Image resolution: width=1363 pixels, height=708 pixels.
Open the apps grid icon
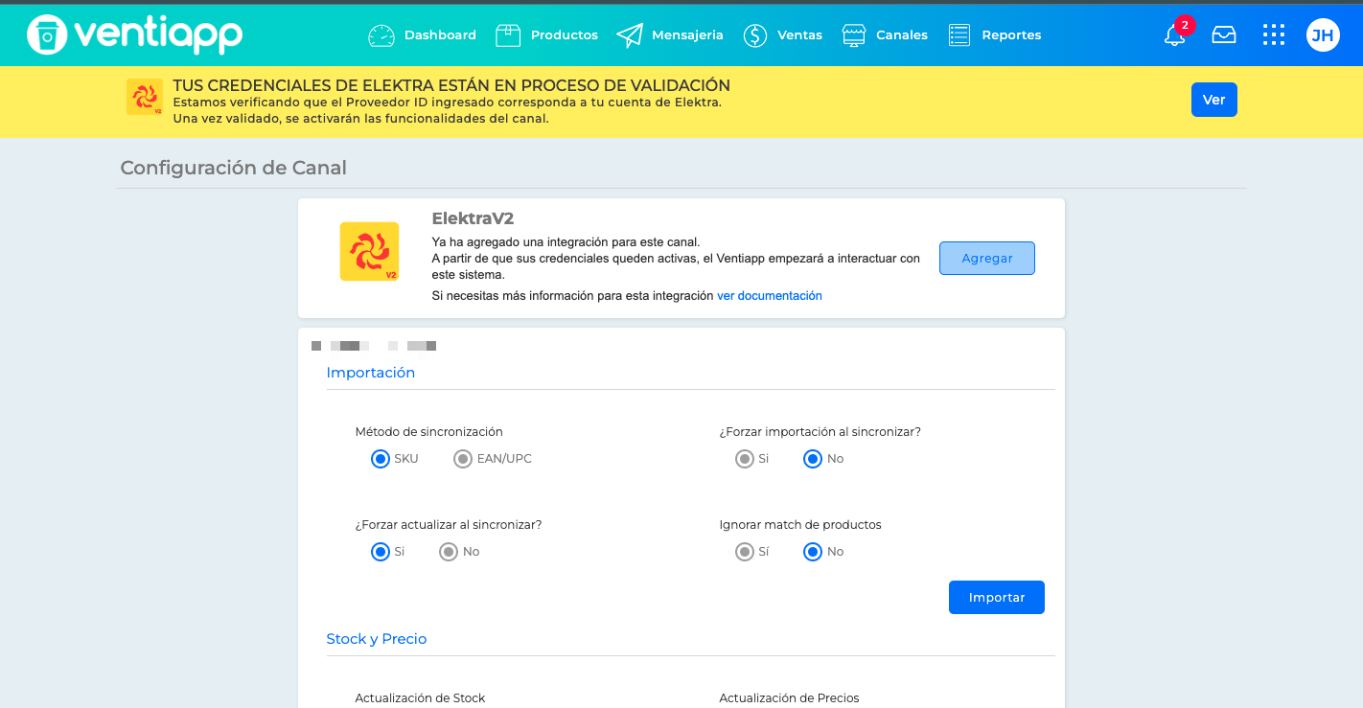point(1274,35)
